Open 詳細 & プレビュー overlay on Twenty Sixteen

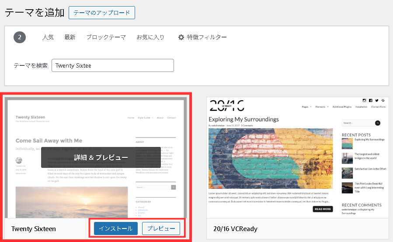101,157
